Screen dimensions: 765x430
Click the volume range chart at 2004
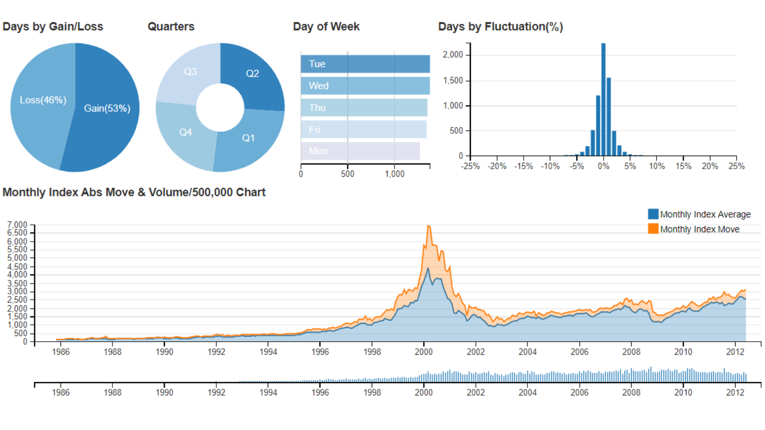528,377
